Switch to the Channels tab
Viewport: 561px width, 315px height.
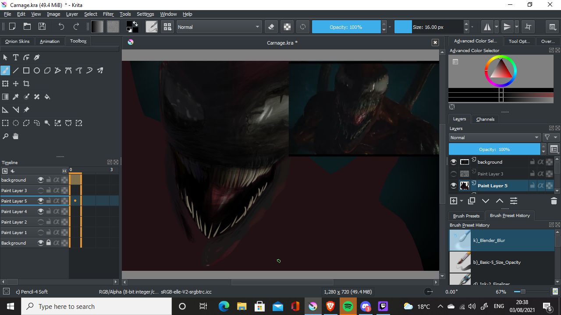pyautogui.click(x=485, y=119)
